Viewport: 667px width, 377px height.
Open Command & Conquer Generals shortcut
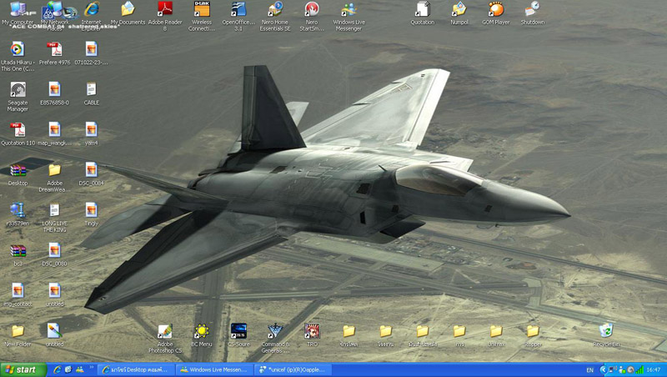tap(274, 332)
